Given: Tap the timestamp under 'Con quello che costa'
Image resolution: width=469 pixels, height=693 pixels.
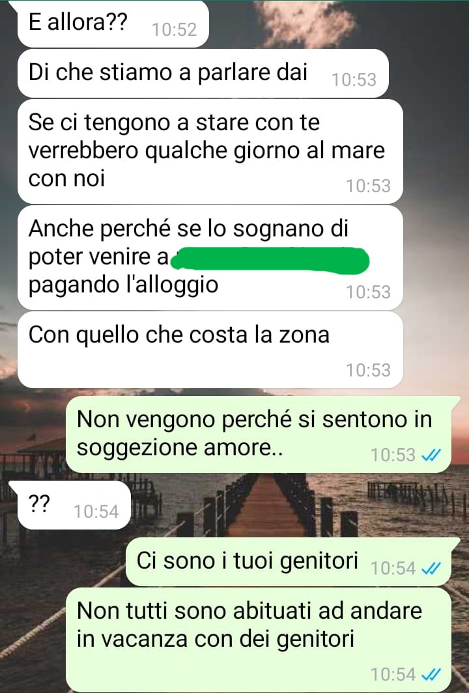Looking at the screenshot, I should coord(368,371).
